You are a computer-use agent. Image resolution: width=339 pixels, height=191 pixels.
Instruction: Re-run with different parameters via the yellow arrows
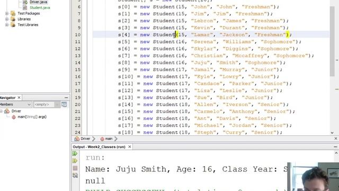(75, 161)
